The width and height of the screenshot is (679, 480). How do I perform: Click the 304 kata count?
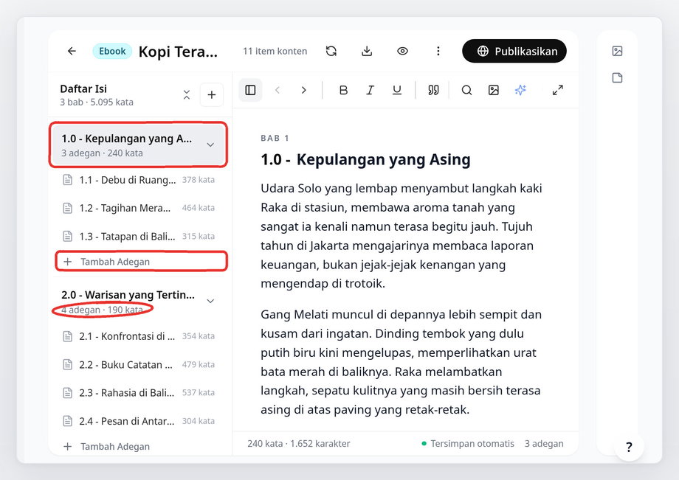pyautogui.click(x=199, y=421)
